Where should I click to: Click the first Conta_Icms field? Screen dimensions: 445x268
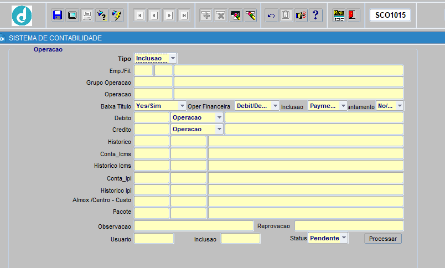point(152,153)
